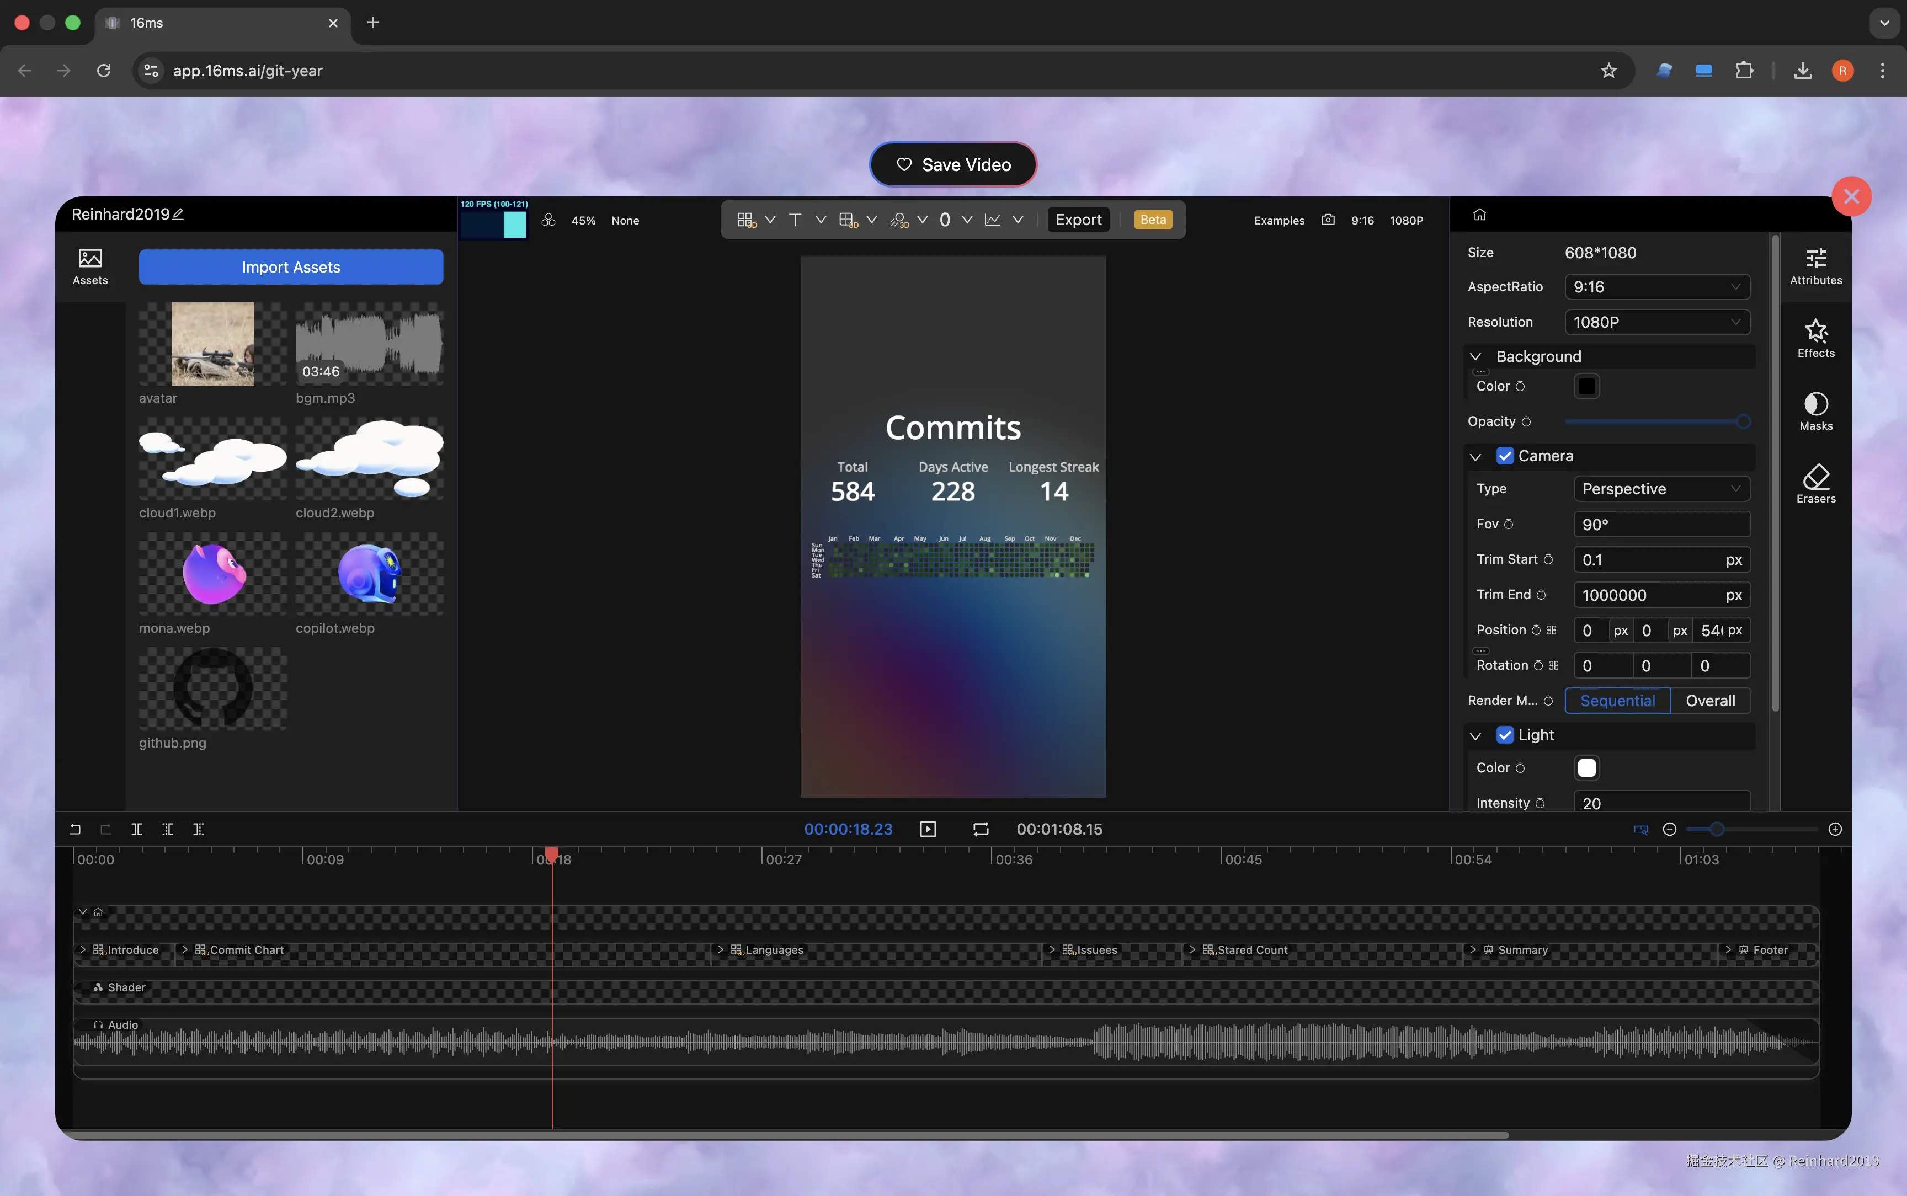Screen dimensions: 1907x1196
Task: Click the Save Video button
Action: coord(953,164)
